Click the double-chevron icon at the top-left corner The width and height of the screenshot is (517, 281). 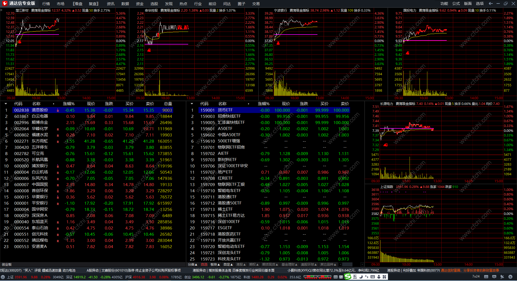[x=1, y=10]
